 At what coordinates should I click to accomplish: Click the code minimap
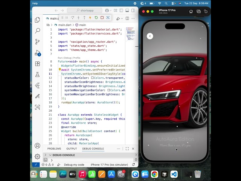[x=130, y=34]
